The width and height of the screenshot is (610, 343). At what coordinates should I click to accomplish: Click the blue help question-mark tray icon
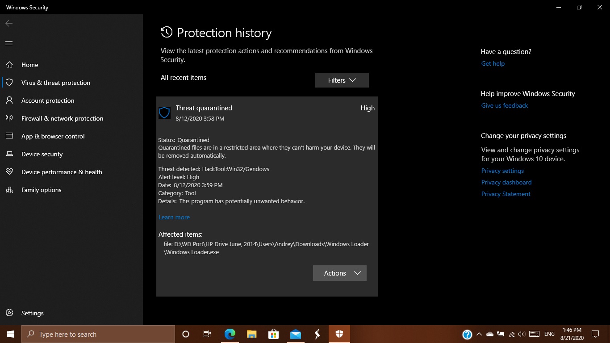point(467,335)
